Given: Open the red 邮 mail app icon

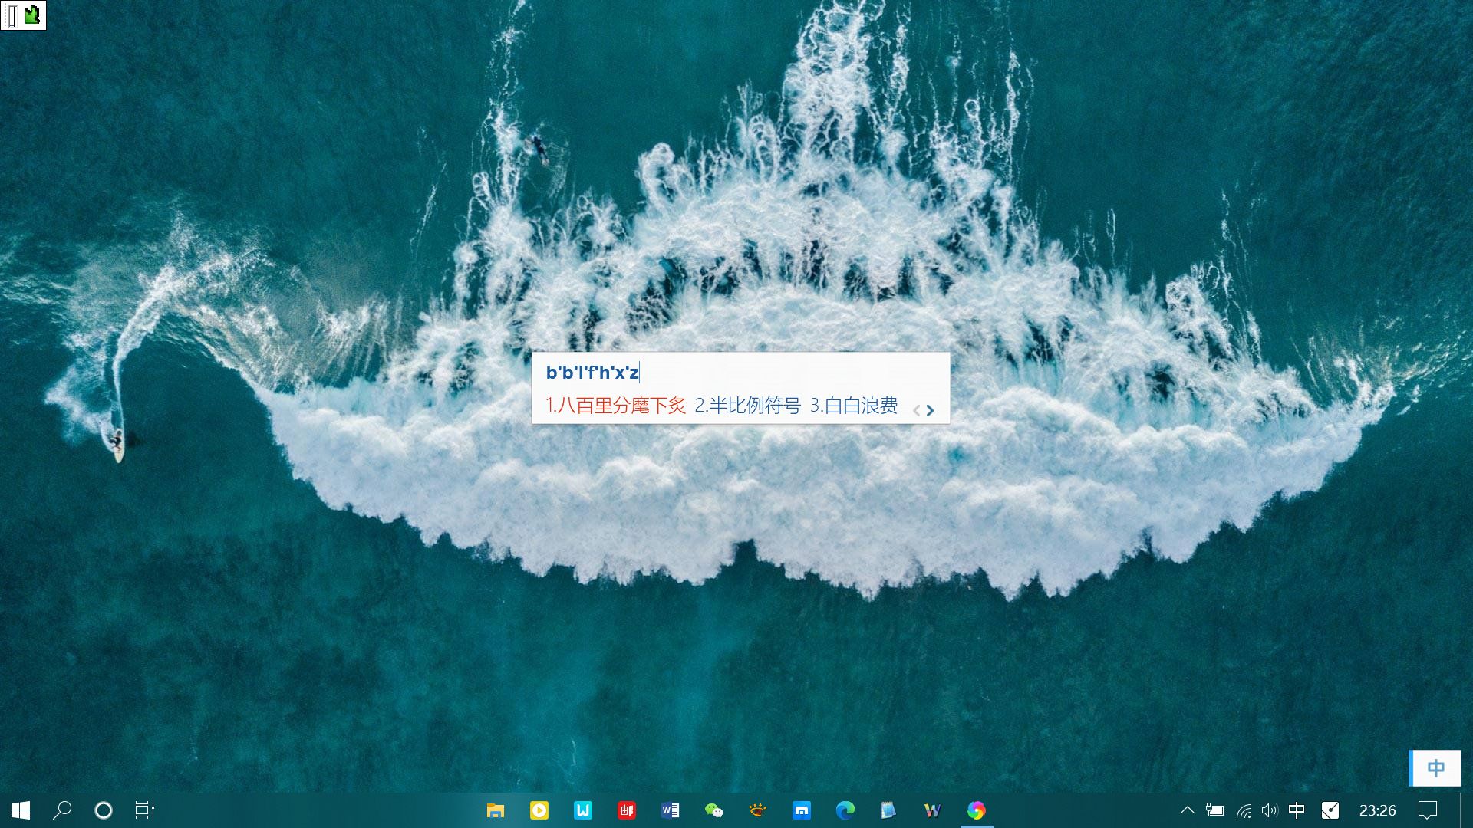Looking at the screenshot, I should coord(627,810).
